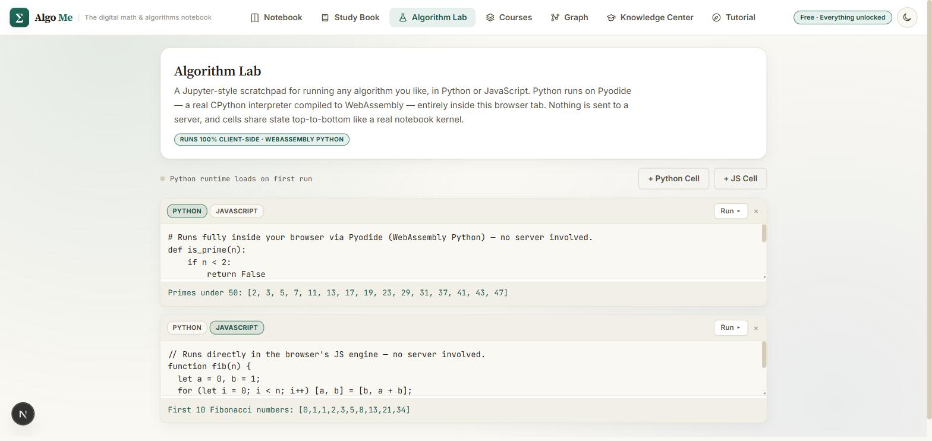Switch the second cell to PYTHON
The height and width of the screenshot is (441, 932).
click(187, 327)
